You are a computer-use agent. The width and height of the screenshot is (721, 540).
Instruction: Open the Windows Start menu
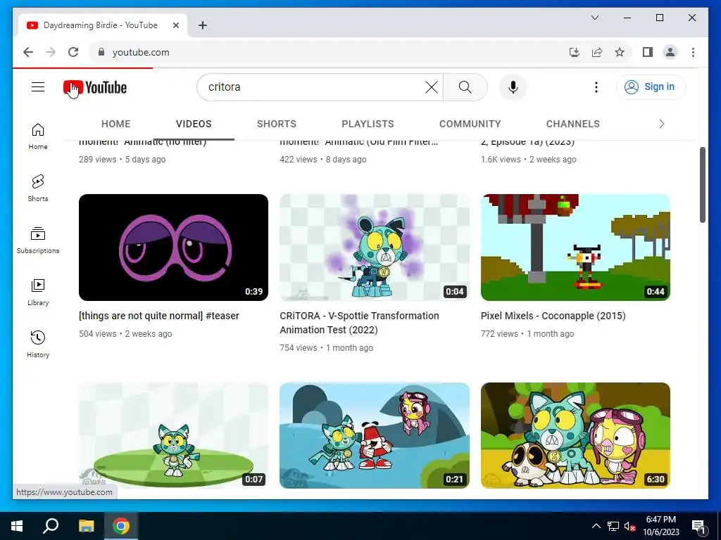click(x=17, y=526)
